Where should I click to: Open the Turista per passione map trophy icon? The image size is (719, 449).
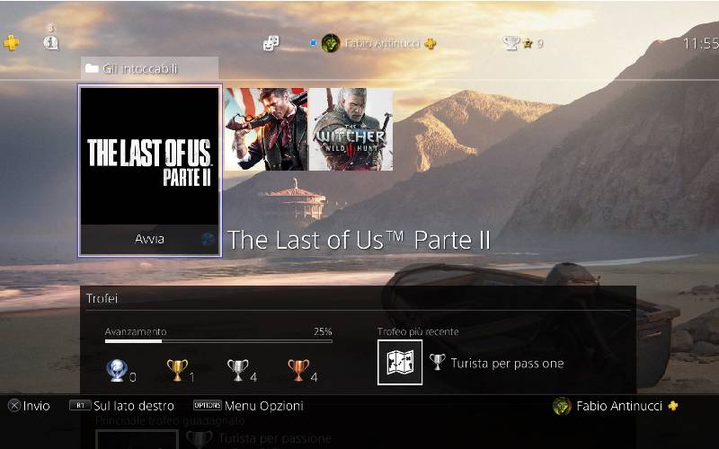400,363
